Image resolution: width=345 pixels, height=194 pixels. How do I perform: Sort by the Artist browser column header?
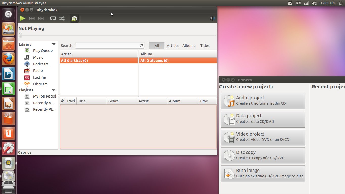[x=99, y=54]
